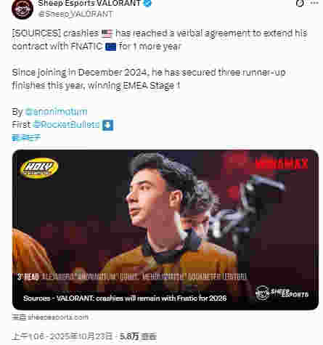The image size is (323, 345).
Task: Open headline 'crashies will remain with Fnatic'
Action: [125, 298]
